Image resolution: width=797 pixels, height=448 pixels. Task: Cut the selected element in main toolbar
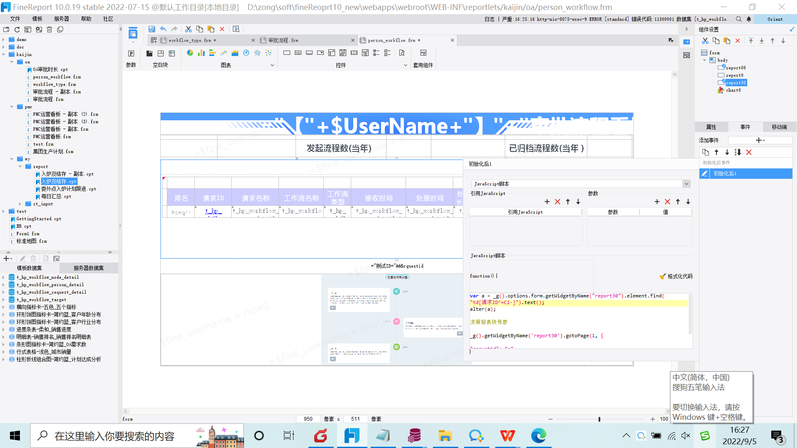click(188, 29)
